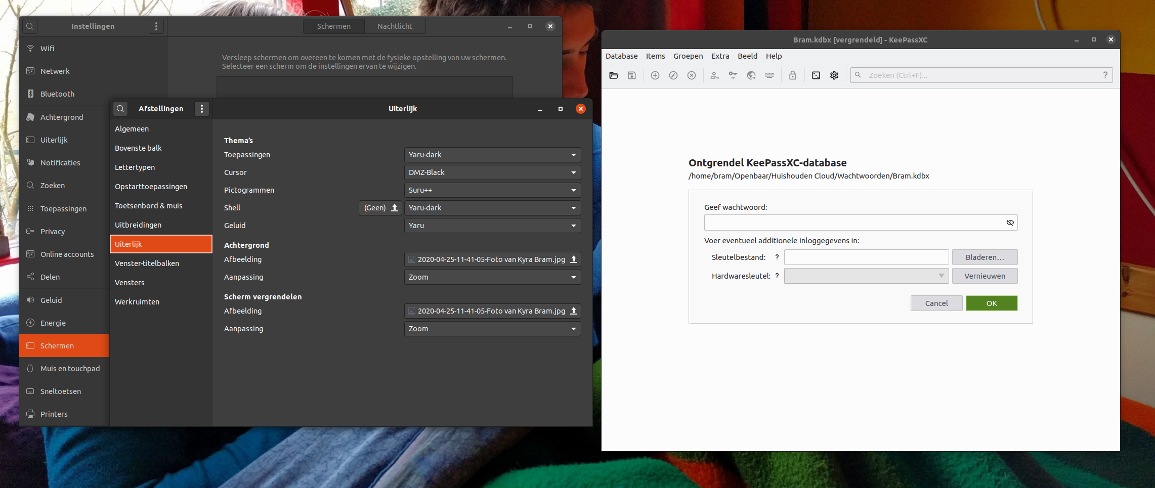This screenshot has width=1155, height=488.
Task: Copy the password using the key icon
Action: (x=733, y=75)
